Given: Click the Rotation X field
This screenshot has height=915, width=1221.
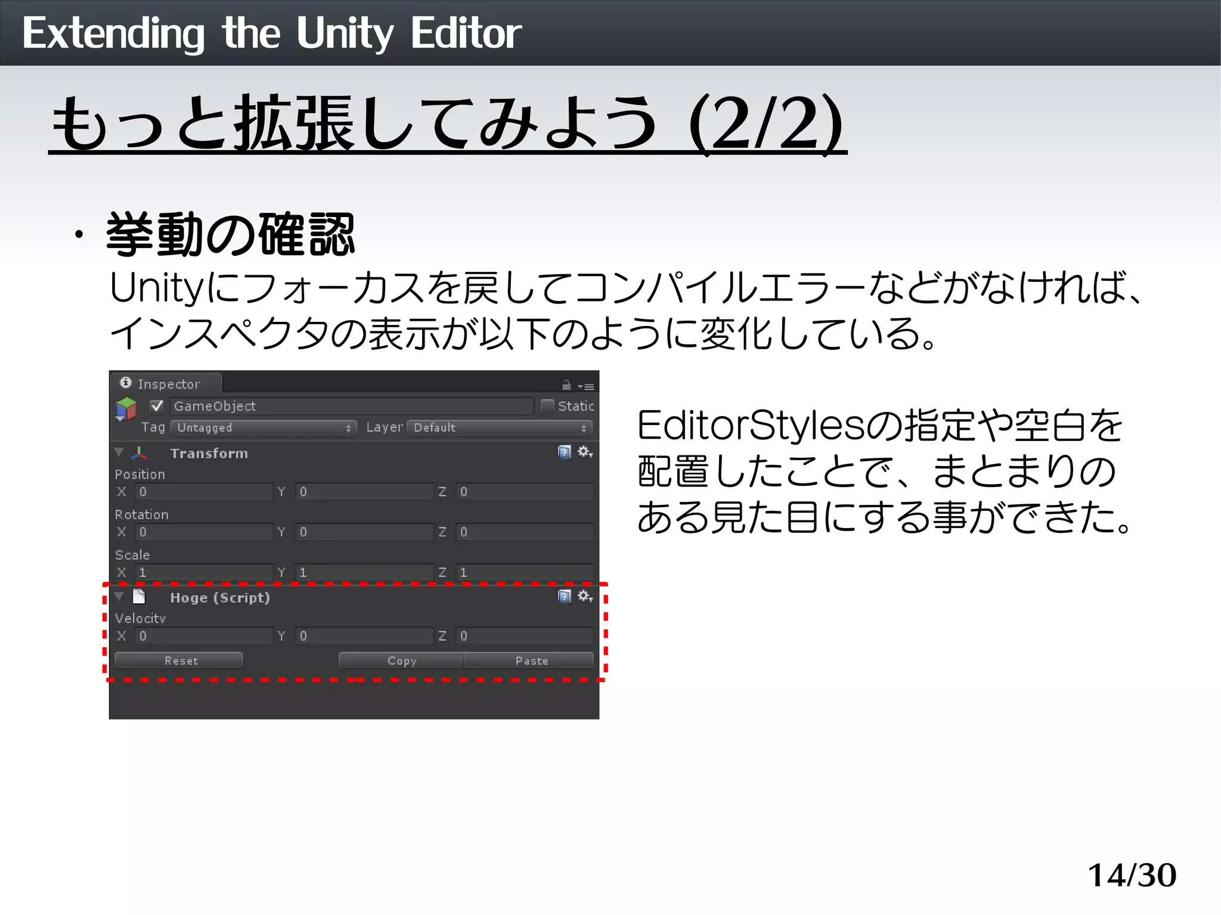Looking at the screenshot, I should click(204, 532).
